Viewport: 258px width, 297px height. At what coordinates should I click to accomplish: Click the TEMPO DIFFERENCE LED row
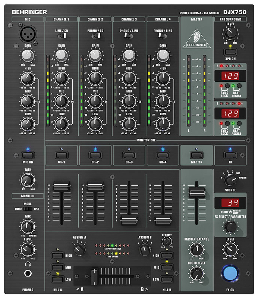112,246
